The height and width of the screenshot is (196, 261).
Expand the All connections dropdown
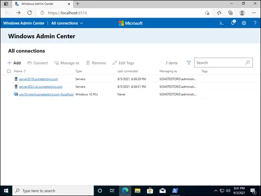(x=67, y=23)
